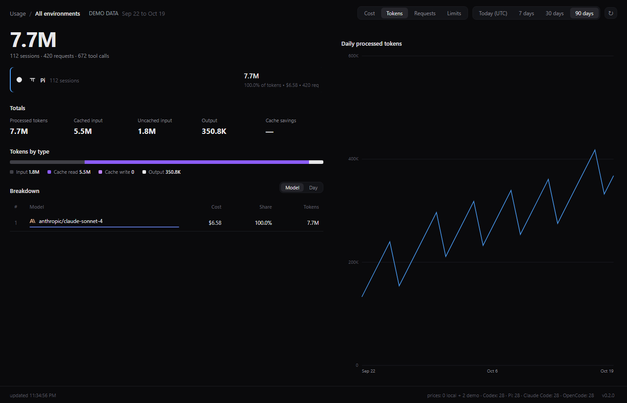Viewport: 627px width, 403px height.
Task: Toggle breakdown by Model
Action: [x=292, y=188]
